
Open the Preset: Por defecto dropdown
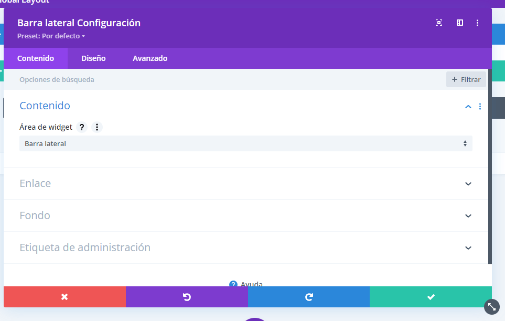pyautogui.click(x=51, y=36)
